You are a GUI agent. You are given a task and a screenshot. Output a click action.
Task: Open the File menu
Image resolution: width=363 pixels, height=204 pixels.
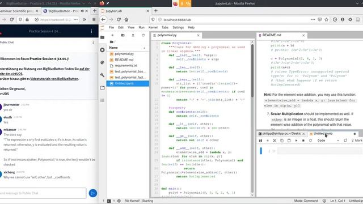111,28
